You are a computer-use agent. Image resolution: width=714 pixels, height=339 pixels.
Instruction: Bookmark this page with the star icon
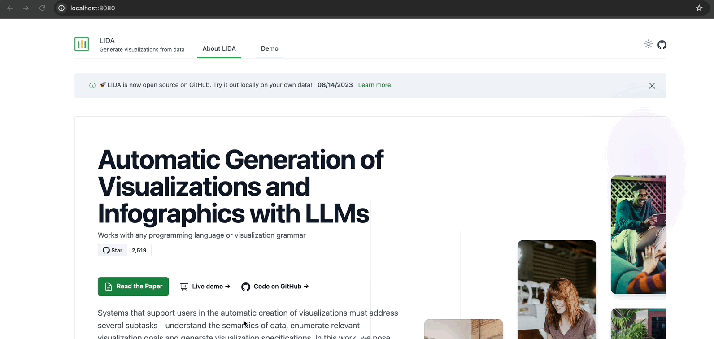pos(699,8)
